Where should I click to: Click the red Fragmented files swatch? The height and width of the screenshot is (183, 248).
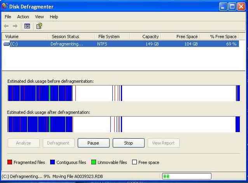(10, 162)
